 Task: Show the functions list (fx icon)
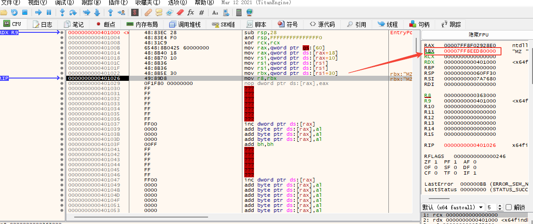click(x=190, y=12)
